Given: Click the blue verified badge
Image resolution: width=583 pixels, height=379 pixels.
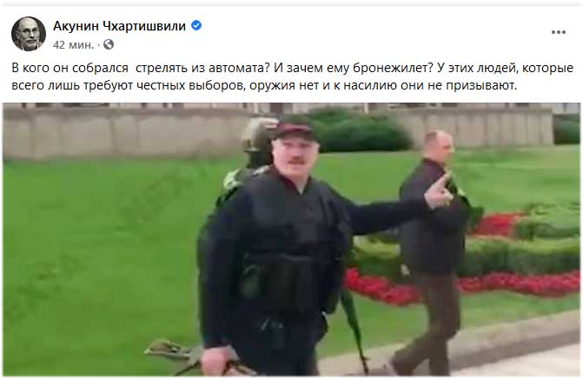Looking at the screenshot, I should pos(196,26).
